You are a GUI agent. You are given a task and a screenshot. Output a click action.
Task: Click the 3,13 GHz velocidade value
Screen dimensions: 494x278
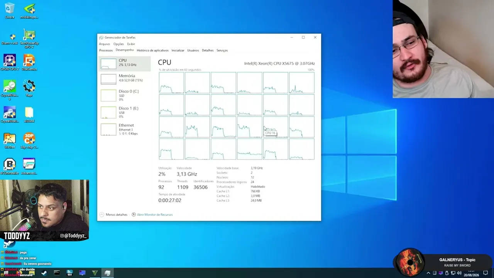pos(187,174)
